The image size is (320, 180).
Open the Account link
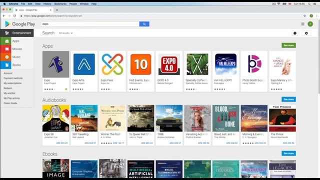point(8,73)
